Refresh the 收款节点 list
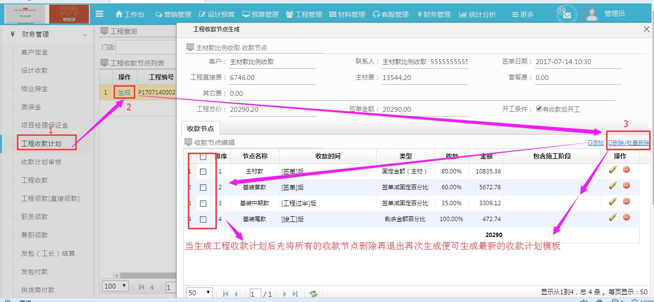Viewport: 654px width, 302px height. (x=312, y=293)
